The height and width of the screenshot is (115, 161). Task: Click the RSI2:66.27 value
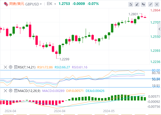point(62,67)
